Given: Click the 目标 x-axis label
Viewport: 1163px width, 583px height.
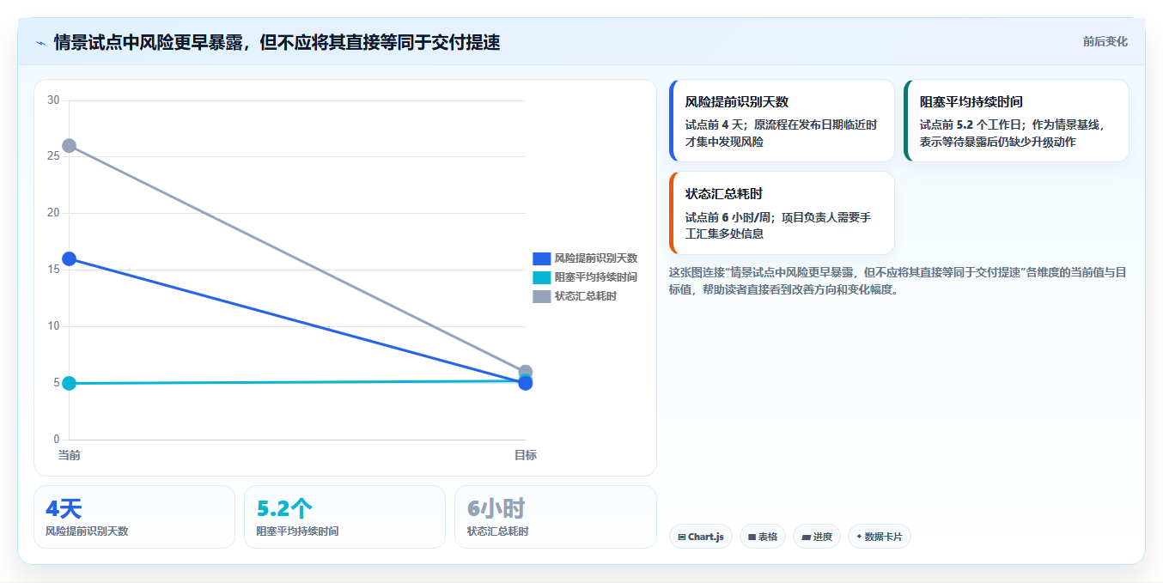Looking at the screenshot, I should (526, 455).
